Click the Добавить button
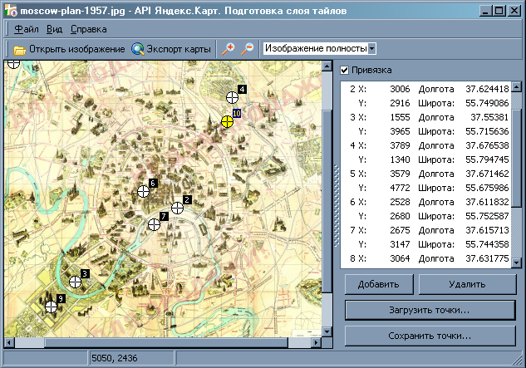The width and height of the screenshot is (526, 368). coord(379,284)
